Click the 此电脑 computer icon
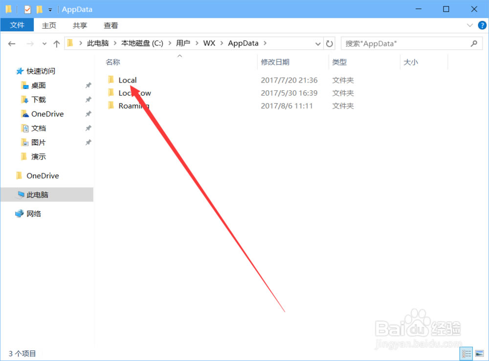 (21, 194)
